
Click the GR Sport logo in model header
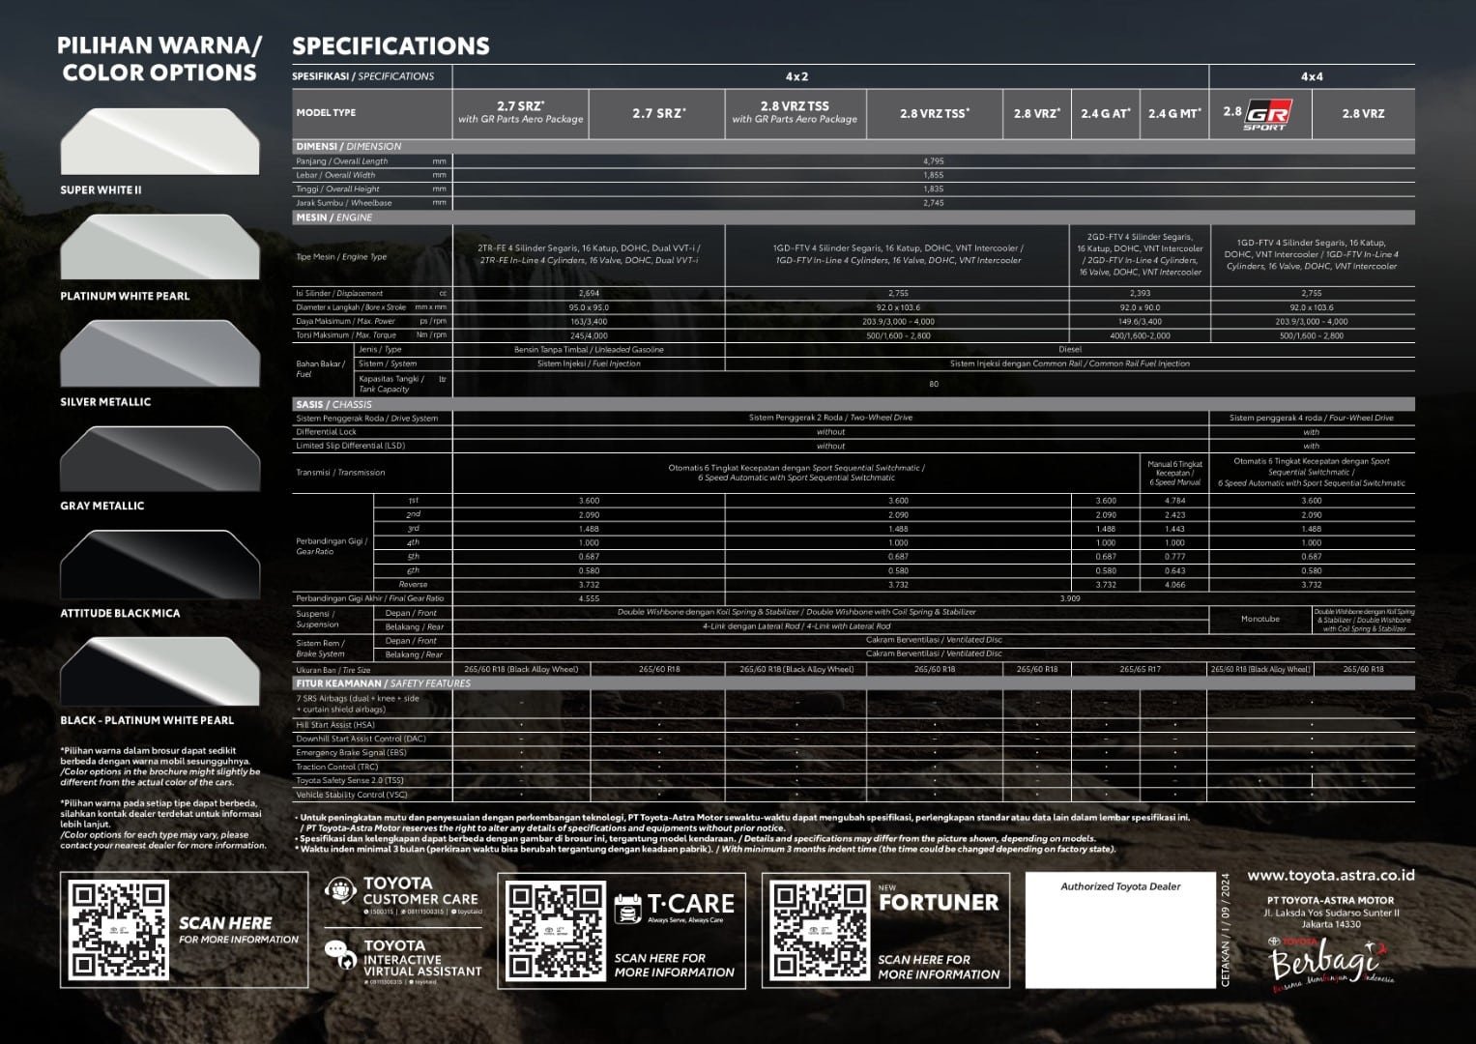point(1266,113)
